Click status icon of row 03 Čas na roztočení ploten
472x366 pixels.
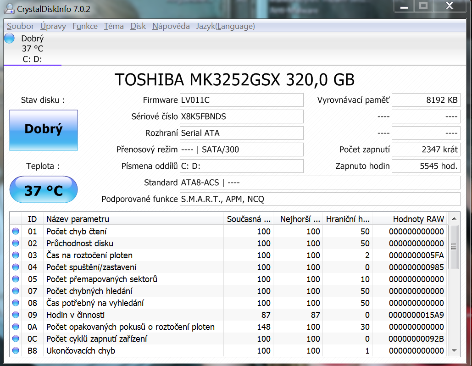(x=16, y=255)
